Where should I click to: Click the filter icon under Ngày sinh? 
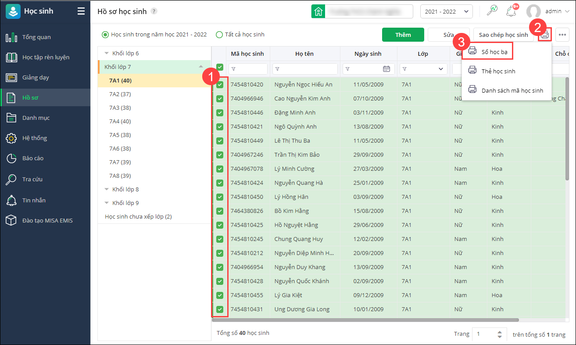(347, 69)
